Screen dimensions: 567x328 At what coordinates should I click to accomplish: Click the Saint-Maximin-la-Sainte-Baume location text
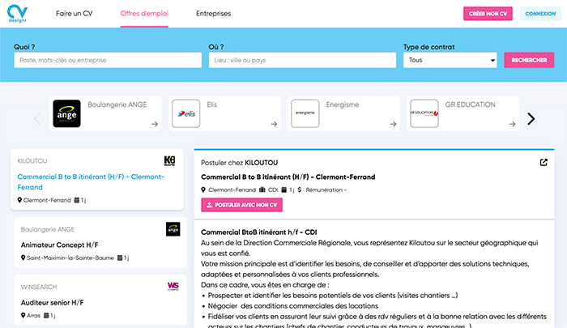pyautogui.click(x=70, y=258)
